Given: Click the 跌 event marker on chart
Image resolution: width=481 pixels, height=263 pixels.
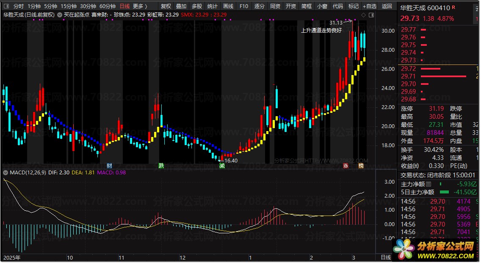Looking at the screenshot, I should (161, 165).
